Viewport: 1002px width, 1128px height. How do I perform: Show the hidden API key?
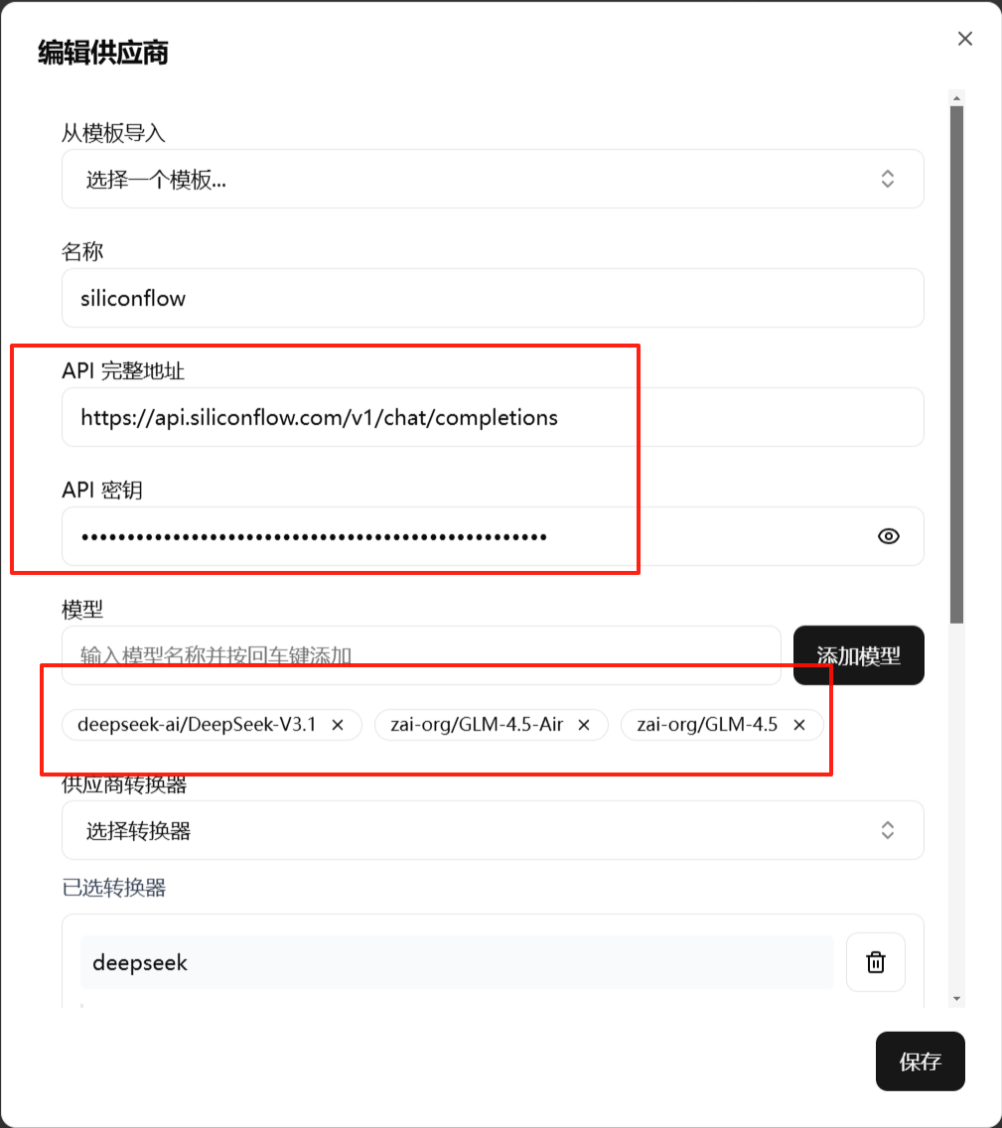tap(889, 536)
